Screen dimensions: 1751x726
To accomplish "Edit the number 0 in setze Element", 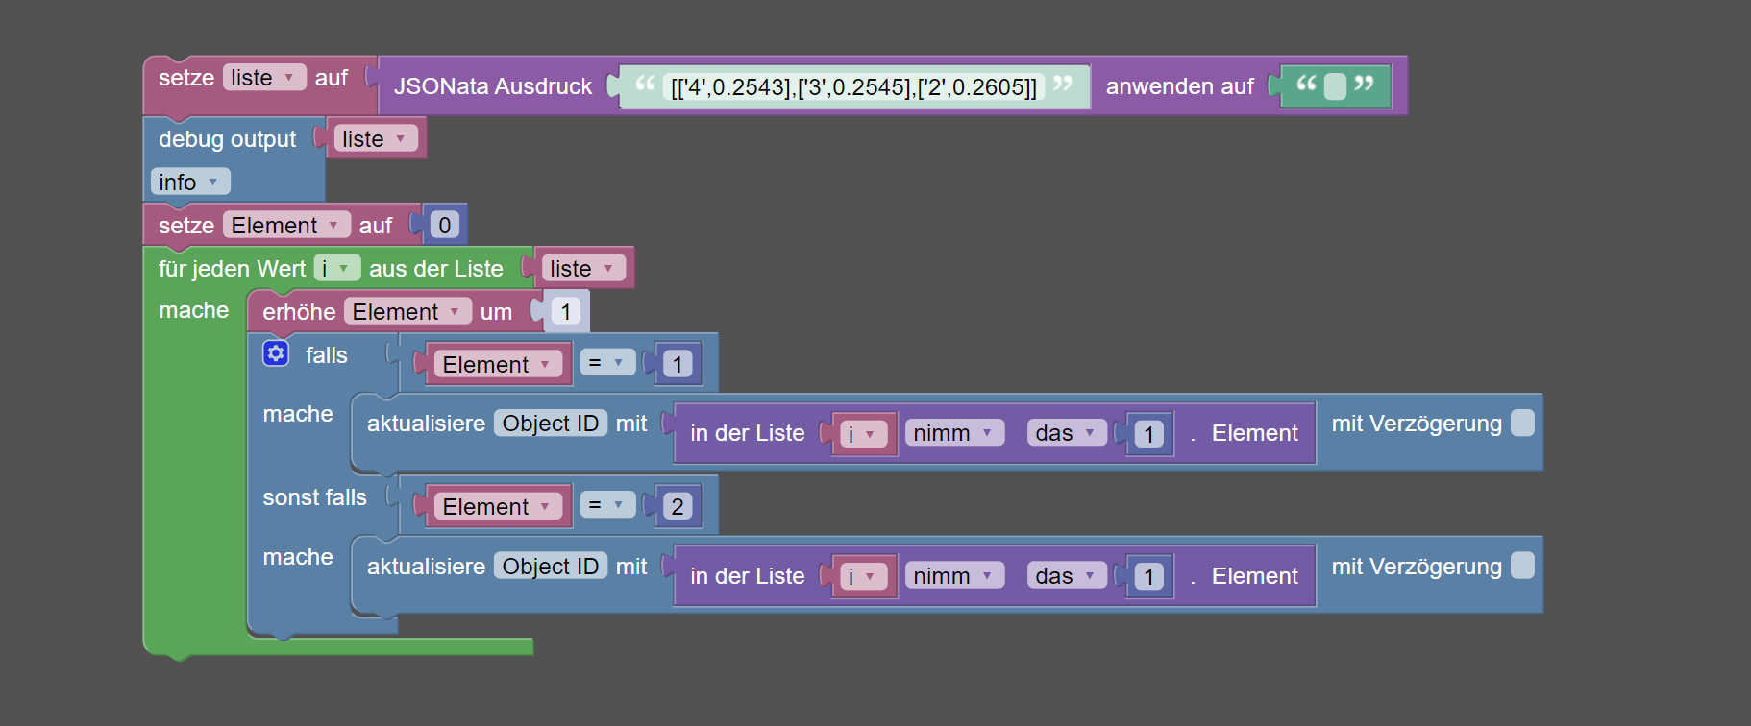I will [444, 225].
